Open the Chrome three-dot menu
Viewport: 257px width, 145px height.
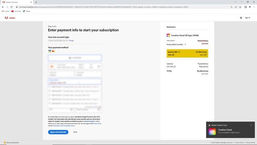pyautogui.click(x=254, y=7)
